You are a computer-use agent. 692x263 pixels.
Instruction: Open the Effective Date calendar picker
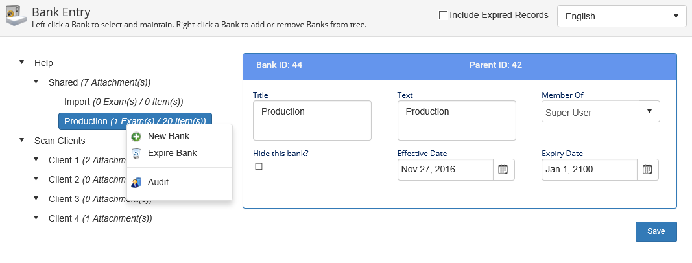click(503, 170)
